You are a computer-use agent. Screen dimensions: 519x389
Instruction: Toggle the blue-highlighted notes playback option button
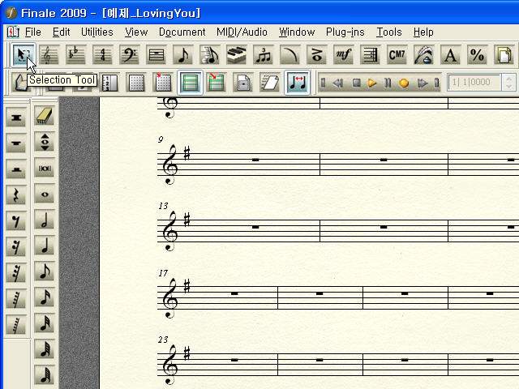tap(297, 83)
